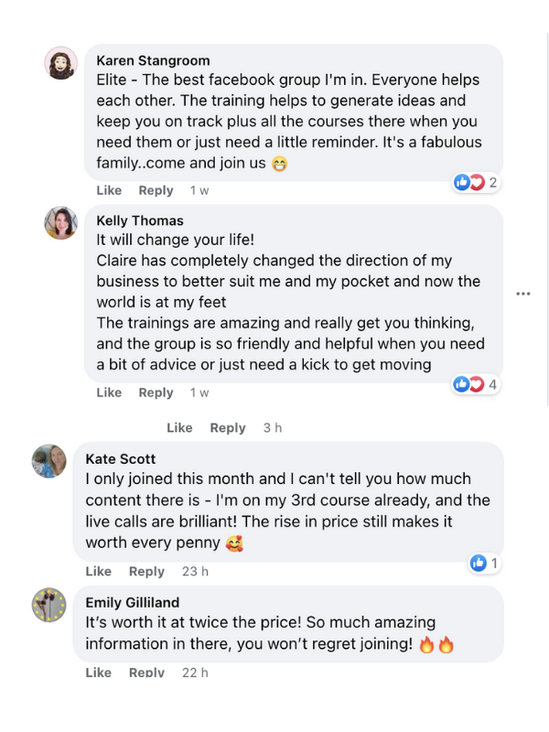
Task: Like Emily Gilliland's comment
Action: [x=98, y=673]
